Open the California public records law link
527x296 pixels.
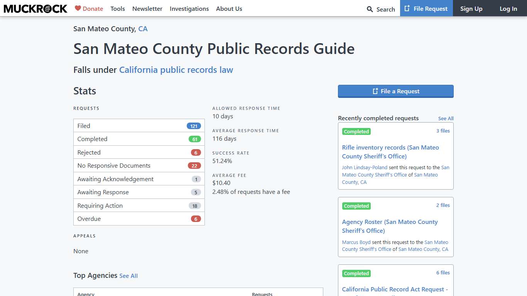176,70
